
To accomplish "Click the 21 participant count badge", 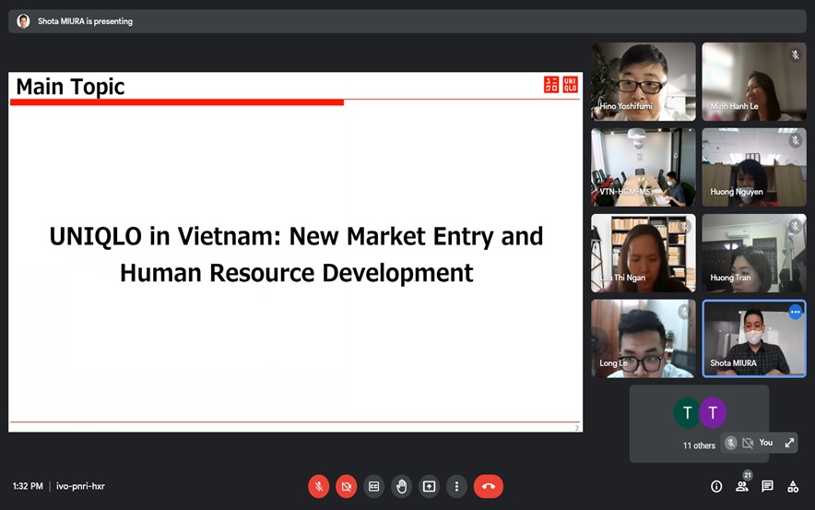I will coord(748,475).
